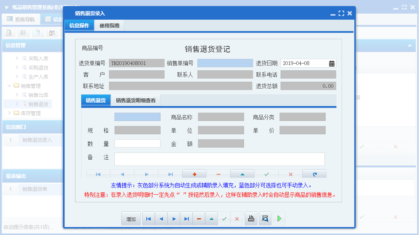419x235 pixels.
Task: Click the green run arrow at bottom right
Action: click(278, 218)
